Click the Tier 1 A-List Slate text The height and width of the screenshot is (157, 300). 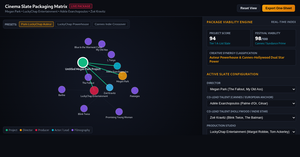point(220,43)
